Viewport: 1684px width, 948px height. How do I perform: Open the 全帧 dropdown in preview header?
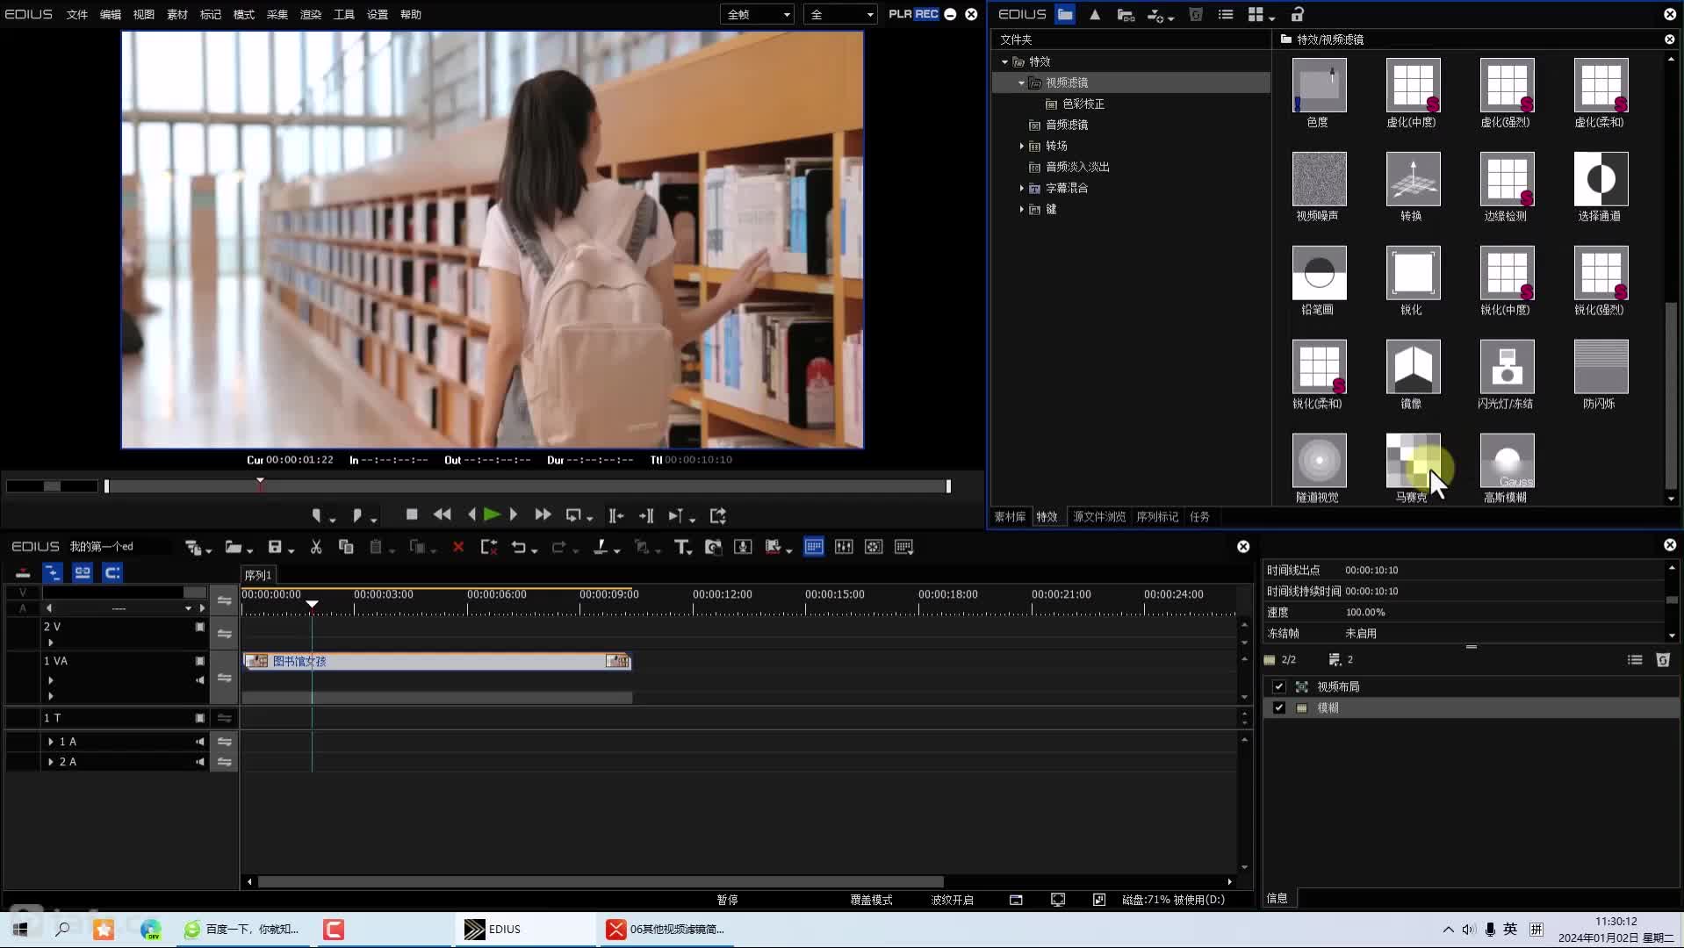[x=758, y=14]
